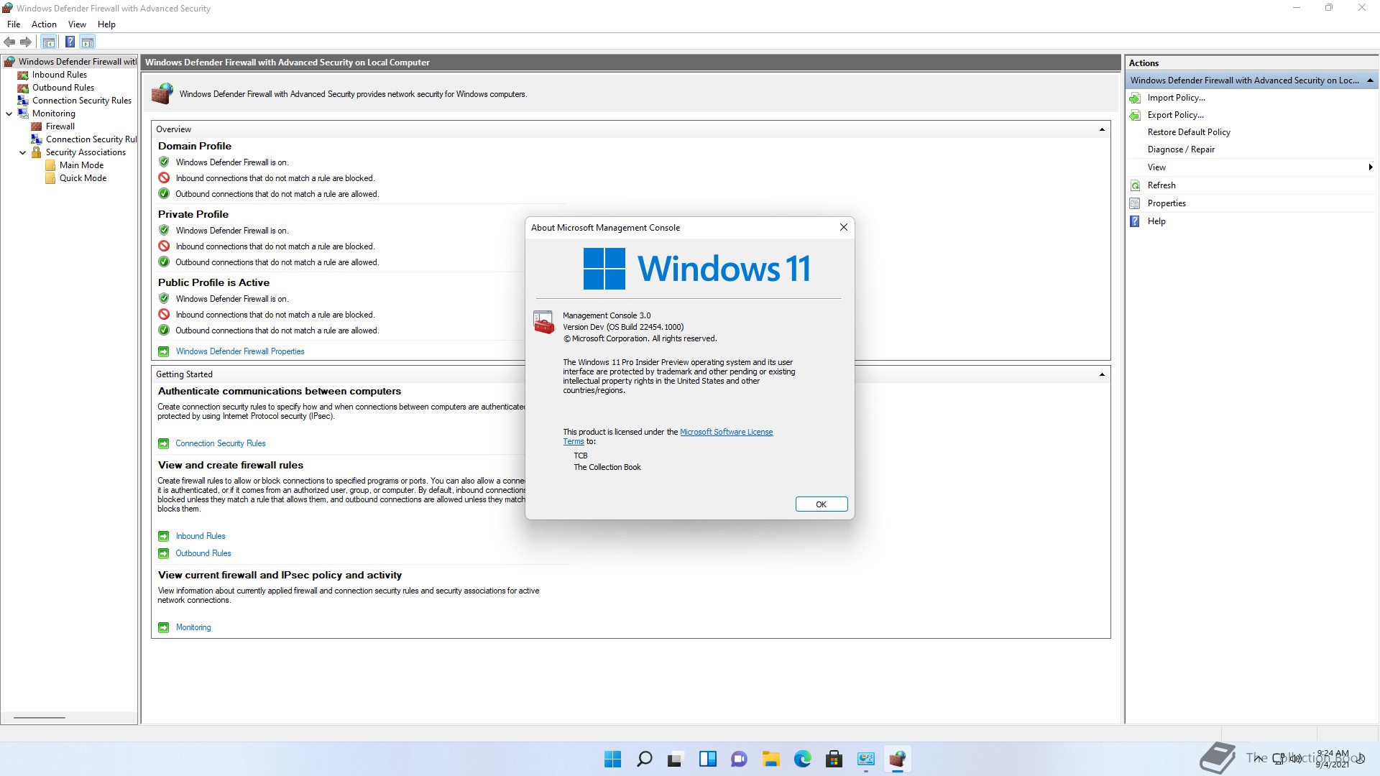The image size is (1380, 776).
Task: Select Outbound Rules in console tree
Action: [63, 88]
